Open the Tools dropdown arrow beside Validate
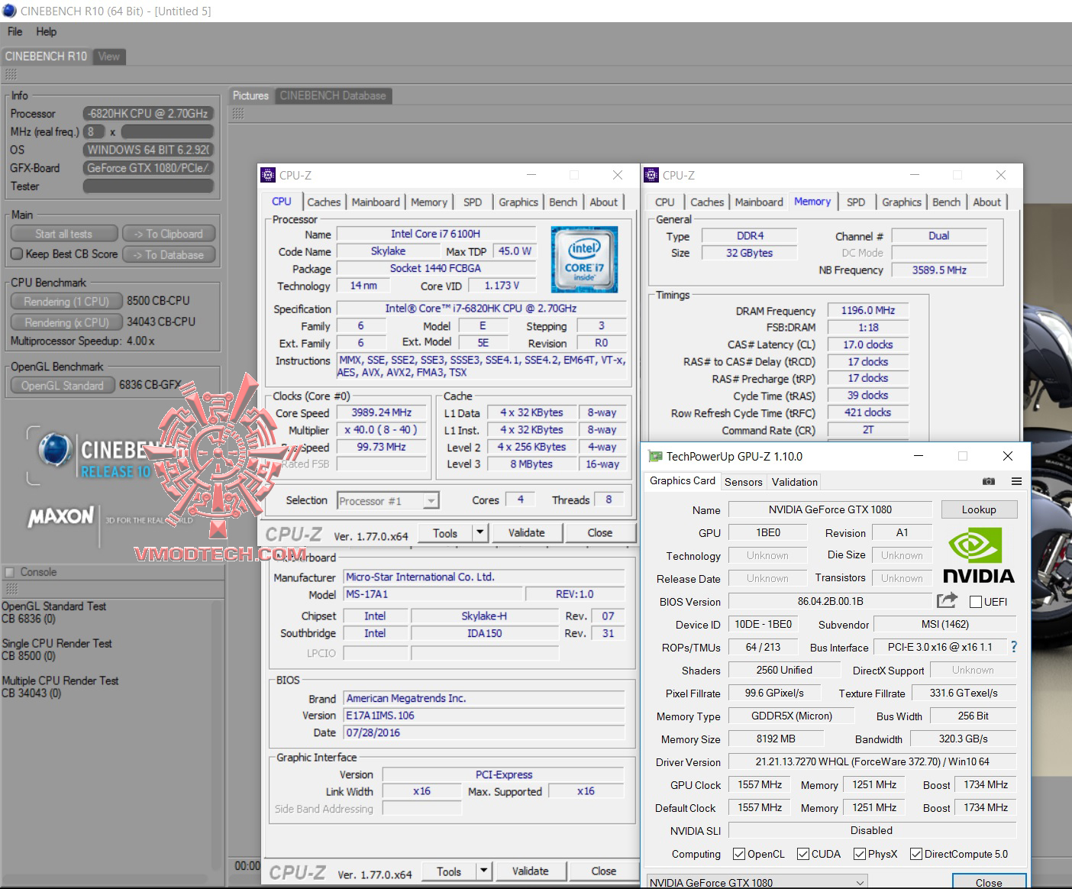Screen dimensions: 1072x889 click(479, 532)
